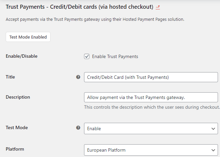Focus the Description text input field
Viewport: 220px width, 157px height.
tap(151, 97)
